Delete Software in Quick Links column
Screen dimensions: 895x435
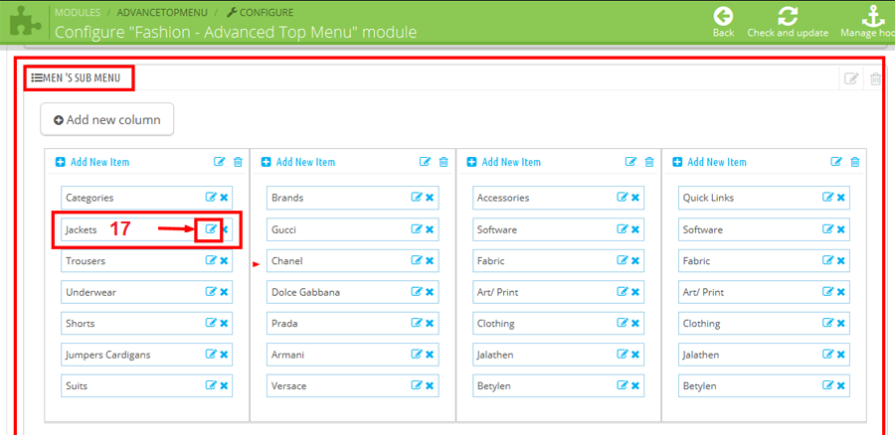(x=840, y=229)
